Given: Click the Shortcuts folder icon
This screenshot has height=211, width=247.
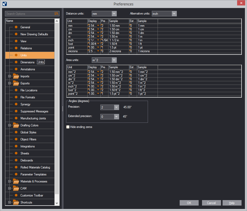Looking at the screenshot, I should [16, 202].
